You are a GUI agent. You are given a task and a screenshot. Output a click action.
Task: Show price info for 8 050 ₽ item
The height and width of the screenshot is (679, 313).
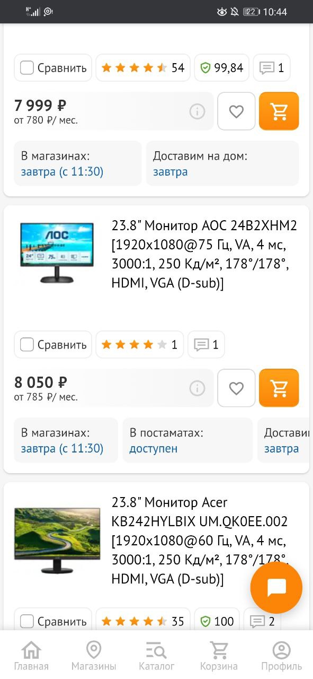[197, 388]
